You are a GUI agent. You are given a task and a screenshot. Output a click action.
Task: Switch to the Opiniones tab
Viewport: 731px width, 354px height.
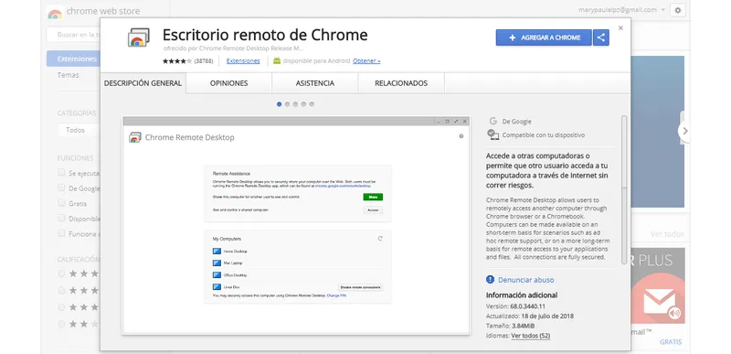pos(229,83)
